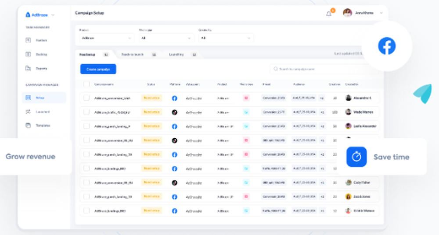Click Facebook platform icon in Kristin Watson's row
The image size is (439, 235).
point(174,211)
